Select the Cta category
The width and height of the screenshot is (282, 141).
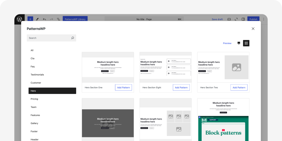click(52, 58)
